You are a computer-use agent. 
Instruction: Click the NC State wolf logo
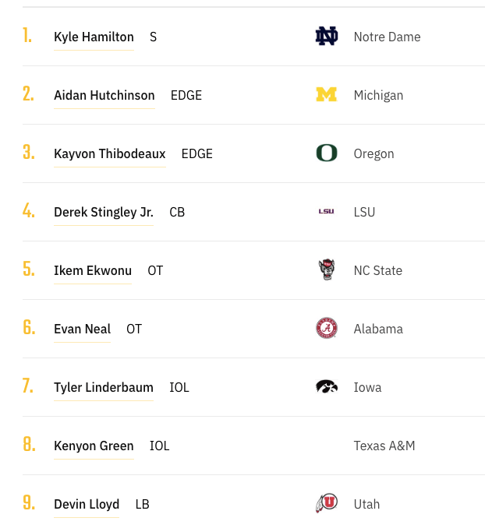click(326, 270)
